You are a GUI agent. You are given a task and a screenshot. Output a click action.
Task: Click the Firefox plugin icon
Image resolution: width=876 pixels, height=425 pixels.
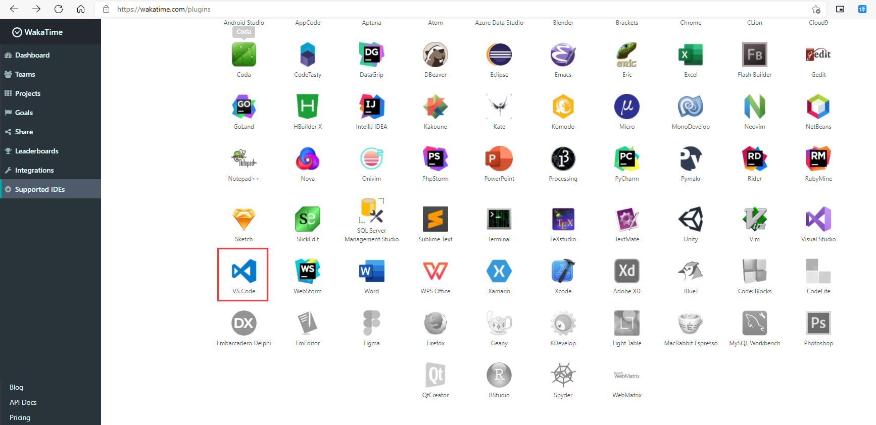click(435, 323)
